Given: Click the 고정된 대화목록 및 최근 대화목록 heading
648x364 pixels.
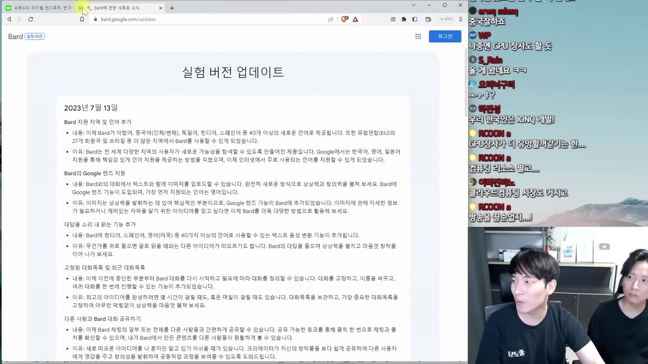Looking at the screenshot, I should click(105, 268).
